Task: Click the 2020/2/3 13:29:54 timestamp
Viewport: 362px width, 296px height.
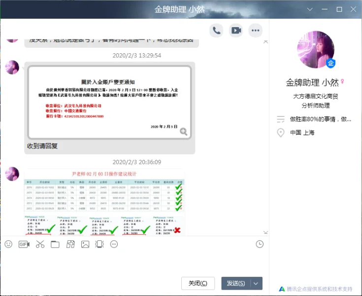Action: click(x=137, y=55)
